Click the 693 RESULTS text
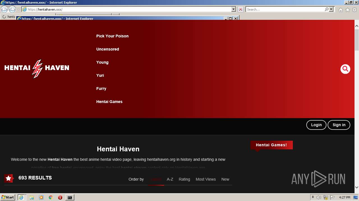 click(x=35, y=178)
